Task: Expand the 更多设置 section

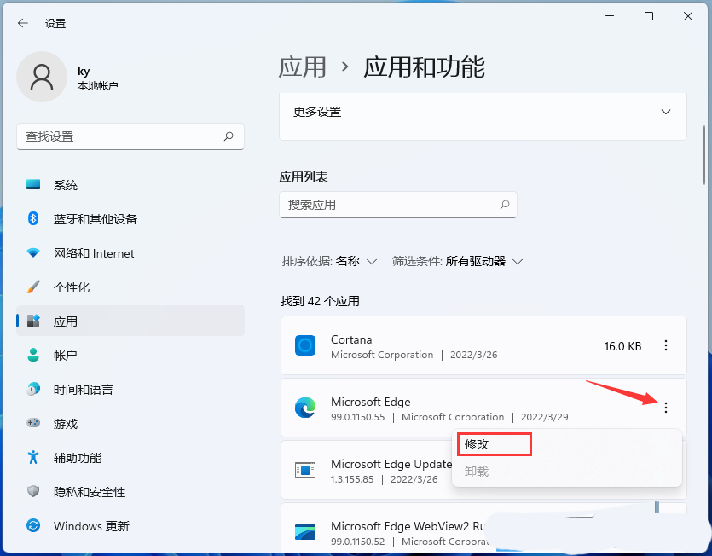Action: [666, 112]
